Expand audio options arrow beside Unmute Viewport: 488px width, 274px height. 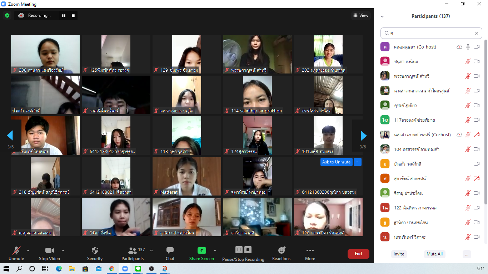coord(28,250)
